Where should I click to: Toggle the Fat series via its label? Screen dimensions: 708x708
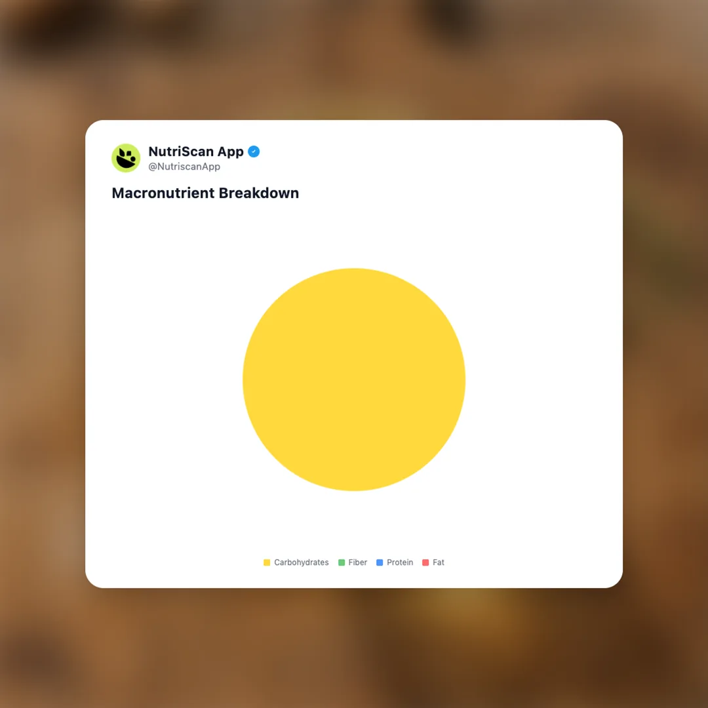[439, 562]
